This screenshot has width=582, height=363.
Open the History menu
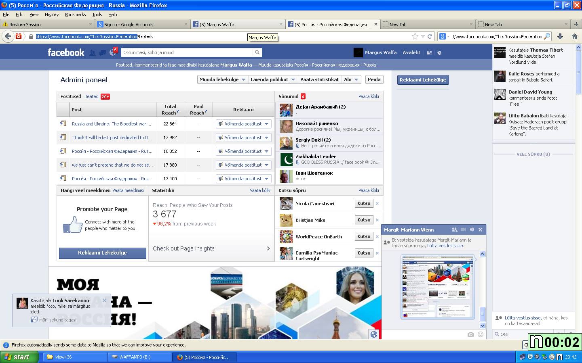click(x=52, y=15)
